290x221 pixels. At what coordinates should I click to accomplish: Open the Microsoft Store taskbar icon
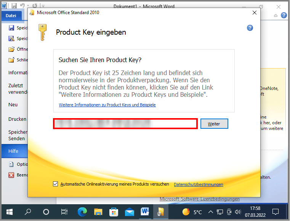[x=114, y=212]
